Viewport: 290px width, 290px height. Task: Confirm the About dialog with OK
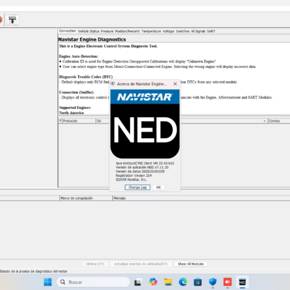[x=158, y=187]
